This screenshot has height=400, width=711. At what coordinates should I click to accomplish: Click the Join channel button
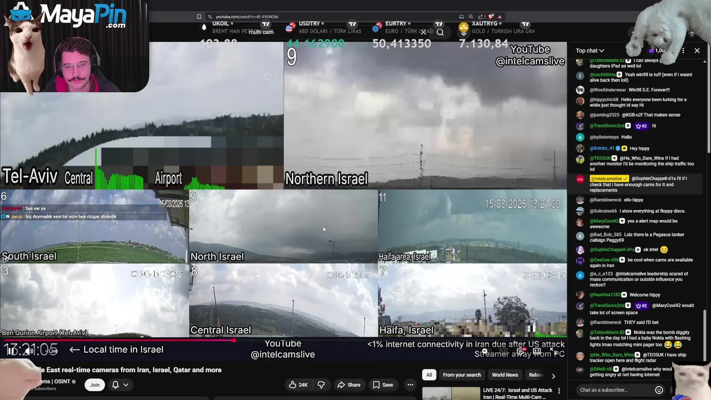click(x=95, y=384)
